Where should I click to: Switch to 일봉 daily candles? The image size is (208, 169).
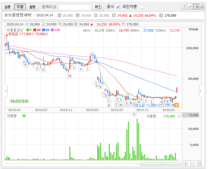click(8, 7)
